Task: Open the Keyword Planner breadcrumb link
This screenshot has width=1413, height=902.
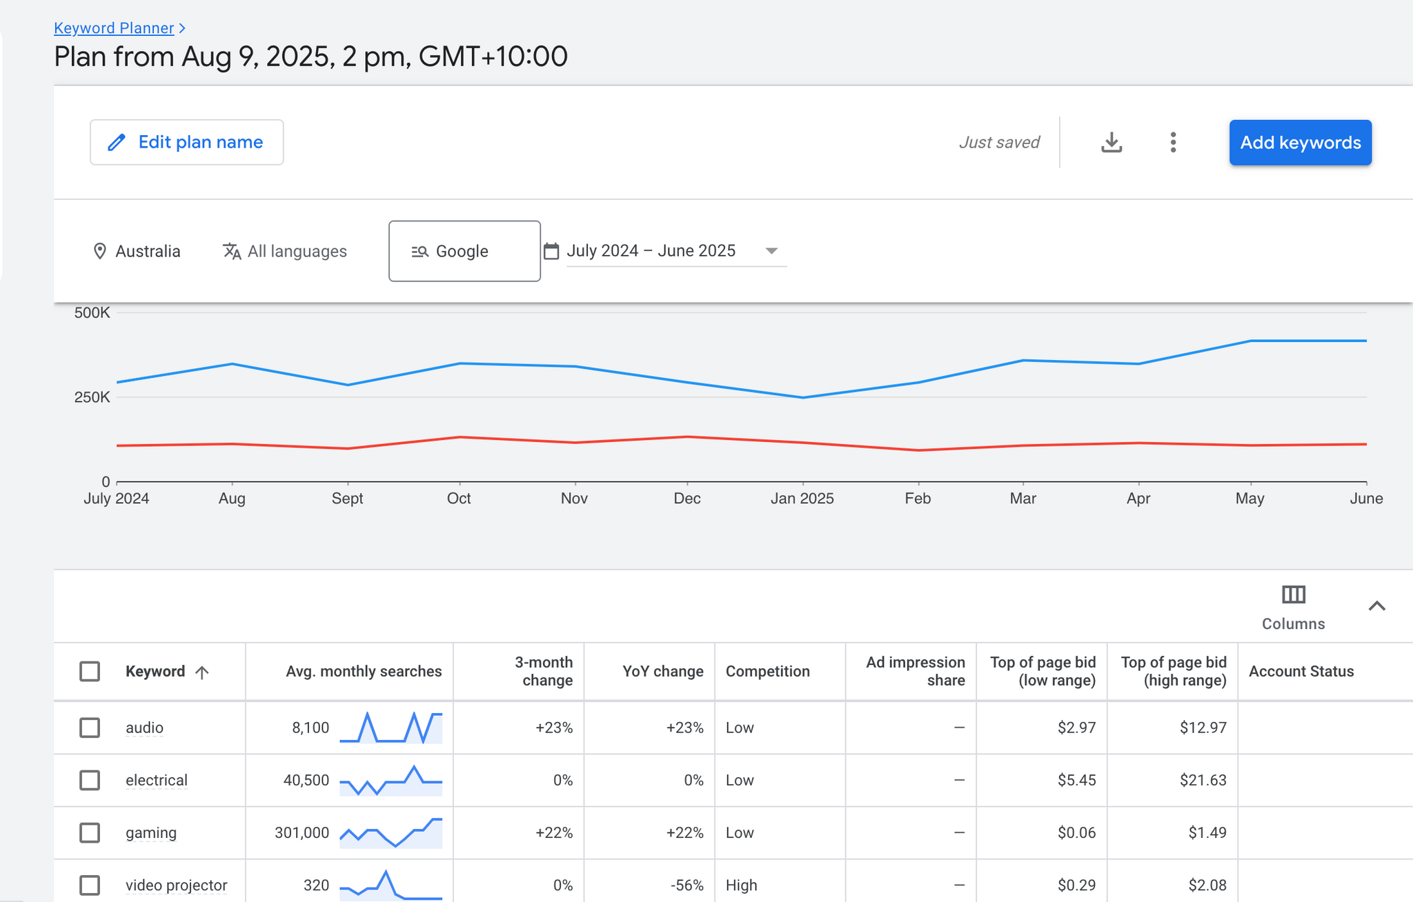Action: coord(114,28)
